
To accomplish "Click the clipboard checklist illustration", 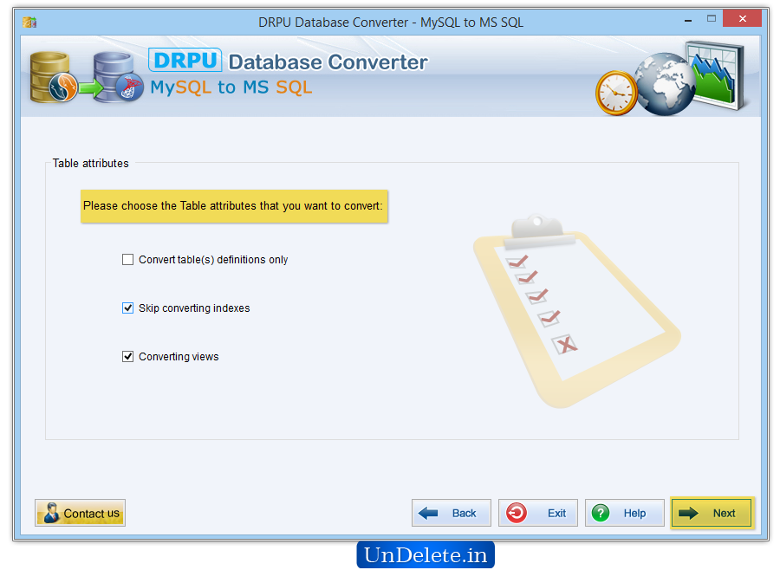I will (576, 311).
